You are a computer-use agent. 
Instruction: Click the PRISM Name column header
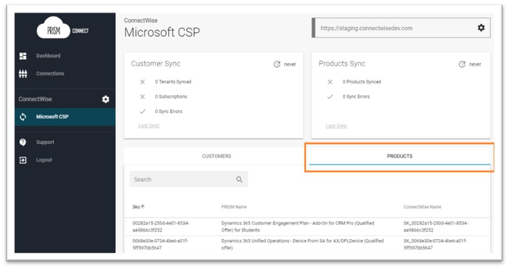click(234, 207)
